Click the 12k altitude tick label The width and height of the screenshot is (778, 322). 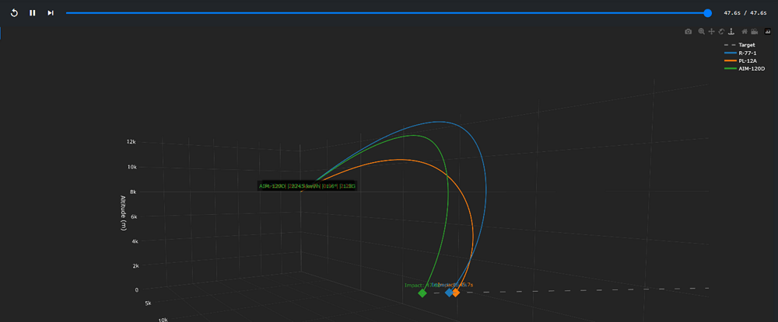[131, 142]
